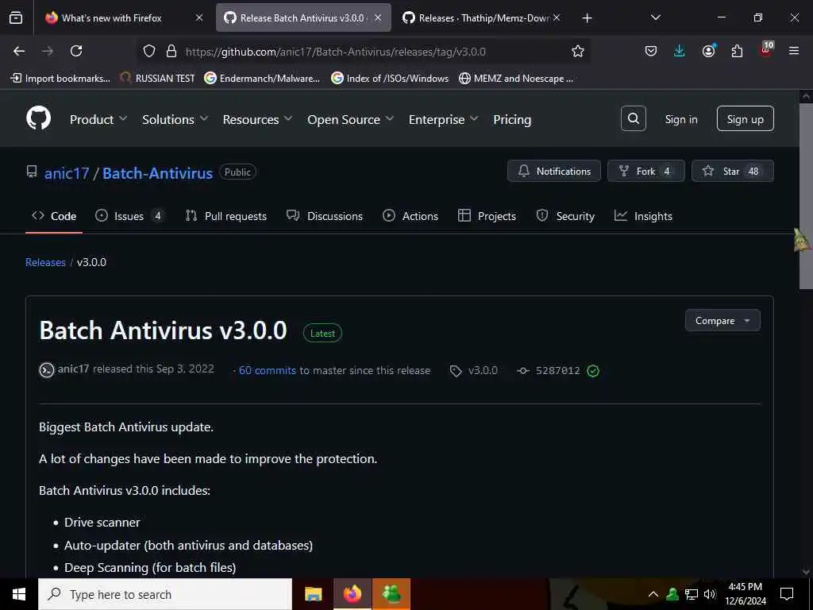The height and width of the screenshot is (610, 813).
Task: Open the taskbar volume speaker icon
Action: pos(710,594)
